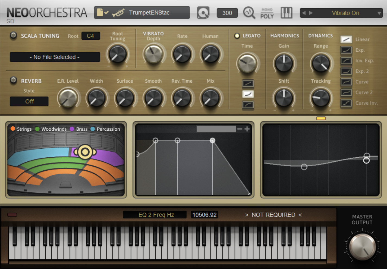The height and width of the screenshot is (269, 387).
Task: Click the Brass purple legend dot
Action: tap(72, 129)
